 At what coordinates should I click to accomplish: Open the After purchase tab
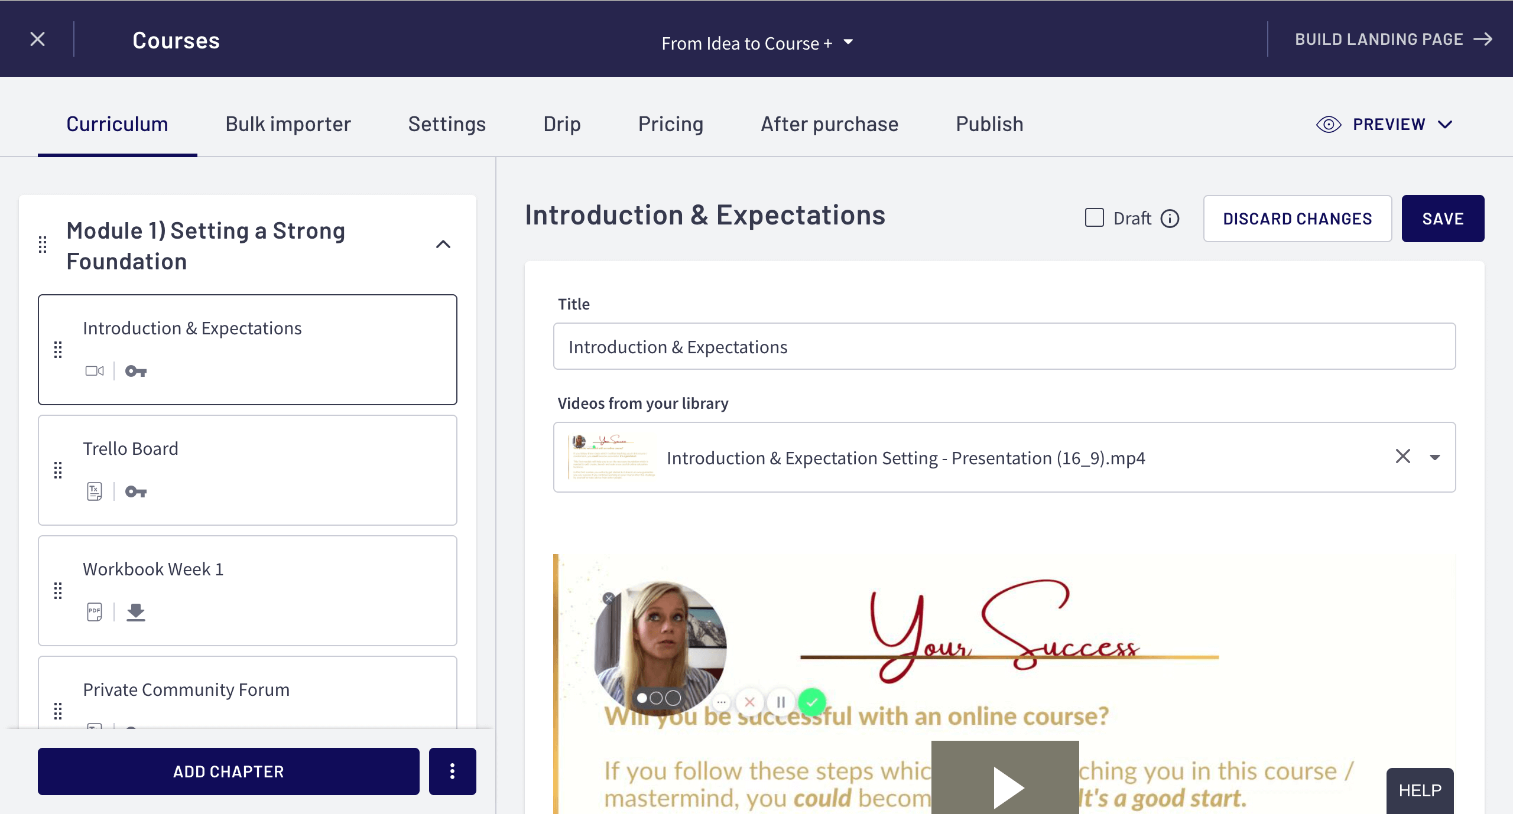point(829,124)
